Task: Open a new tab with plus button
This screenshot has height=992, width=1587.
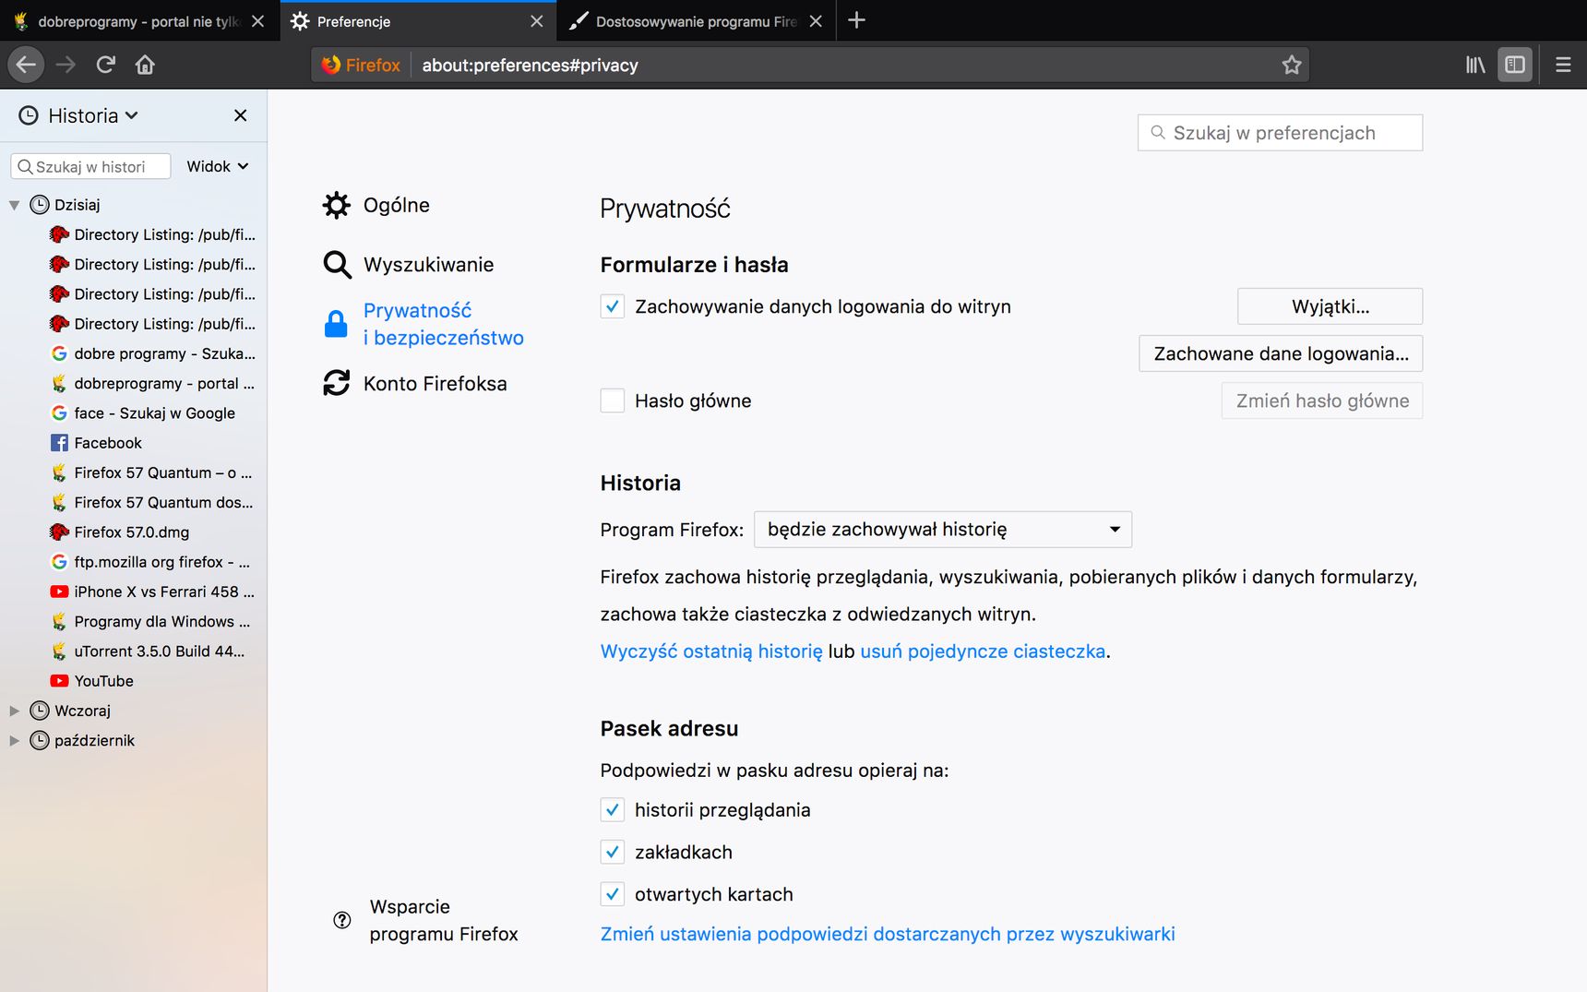Action: (856, 20)
